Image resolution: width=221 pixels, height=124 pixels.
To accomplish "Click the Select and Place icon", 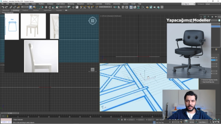I will pyautogui.click(x=57, y=7).
